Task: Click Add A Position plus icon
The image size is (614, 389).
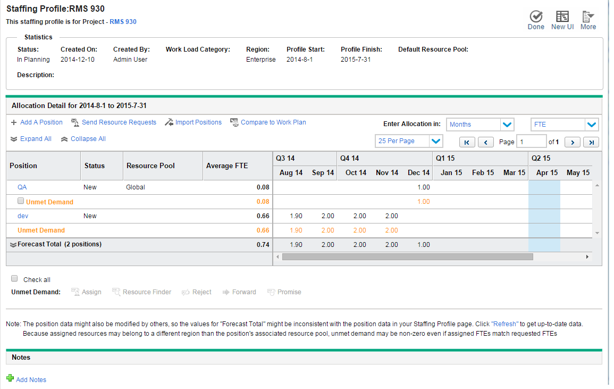Action: (14, 122)
